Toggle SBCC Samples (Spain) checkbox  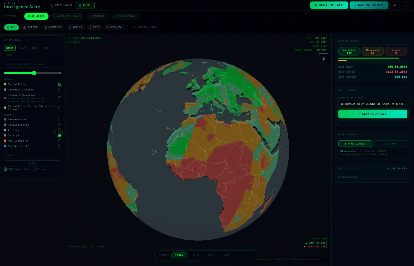point(5,169)
